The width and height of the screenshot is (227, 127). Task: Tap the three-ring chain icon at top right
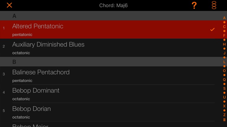pos(214,5)
